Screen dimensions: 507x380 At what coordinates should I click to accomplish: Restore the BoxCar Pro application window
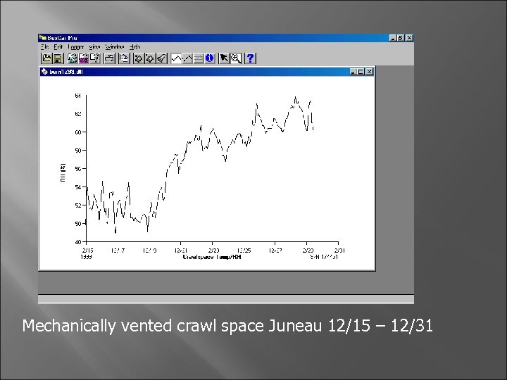(x=401, y=38)
